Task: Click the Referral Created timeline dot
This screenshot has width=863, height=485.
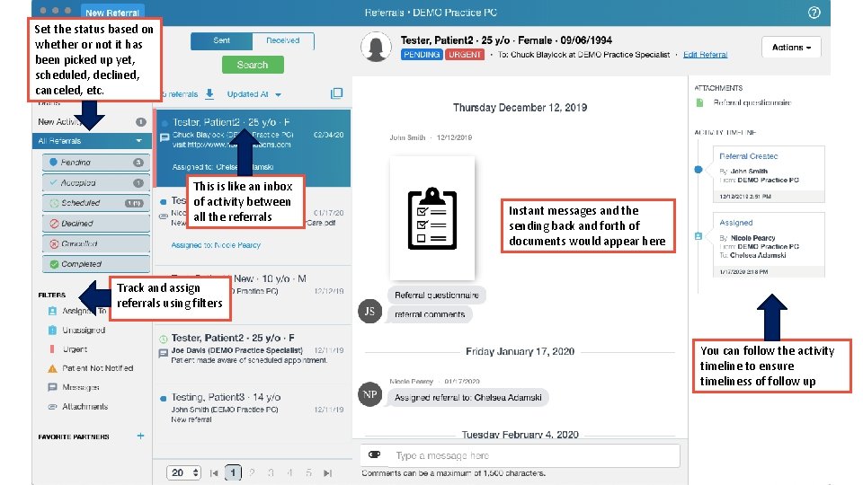Action: pyautogui.click(x=698, y=170)
